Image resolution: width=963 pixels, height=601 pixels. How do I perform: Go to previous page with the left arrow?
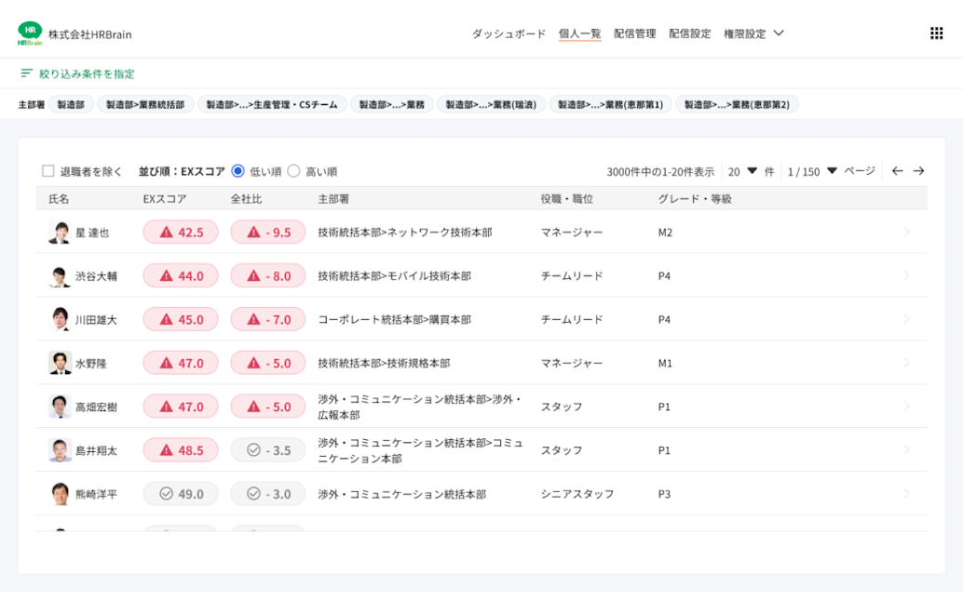899,171
